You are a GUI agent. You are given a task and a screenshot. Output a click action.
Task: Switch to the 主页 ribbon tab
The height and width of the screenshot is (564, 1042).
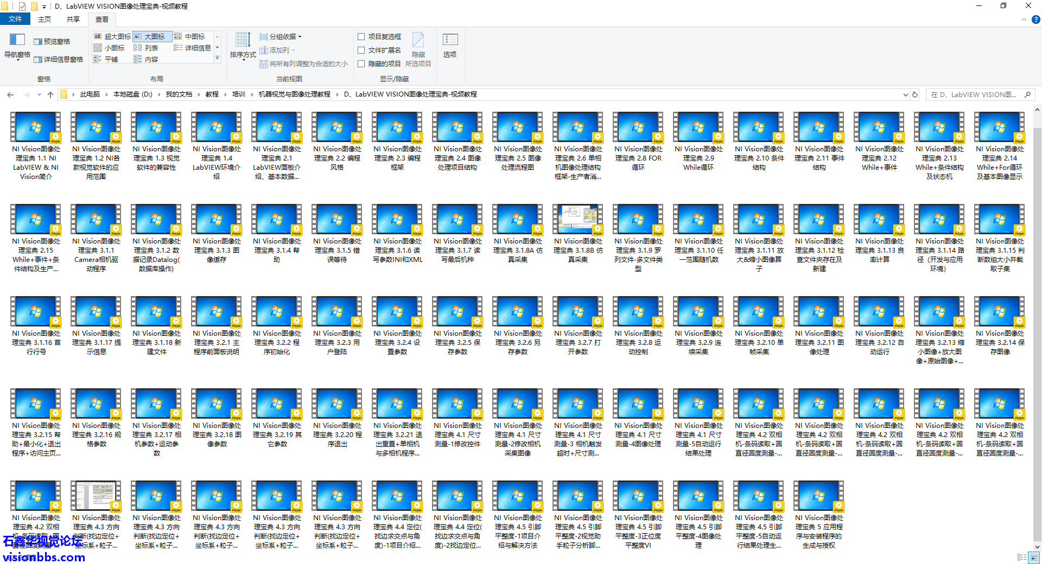point(44,20)
